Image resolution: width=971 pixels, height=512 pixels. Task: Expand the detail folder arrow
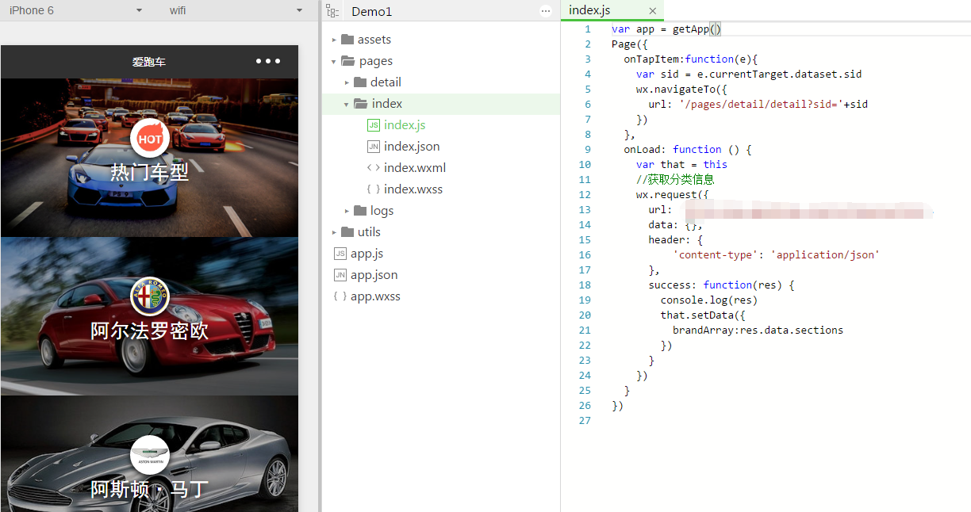click(347, 82)
